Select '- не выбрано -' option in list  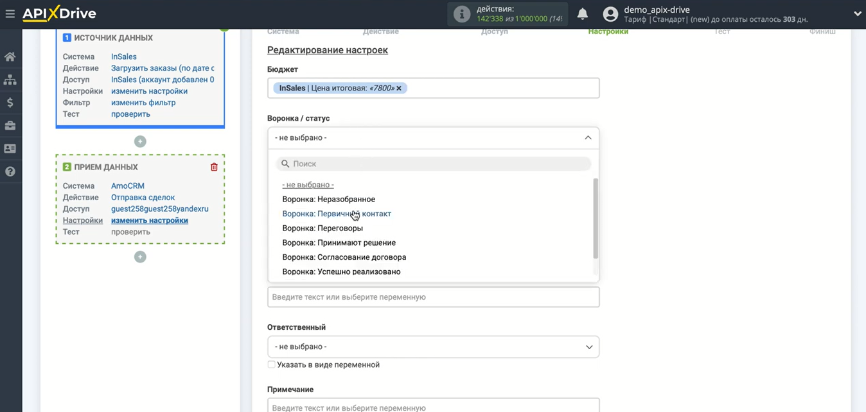point(308,185)
